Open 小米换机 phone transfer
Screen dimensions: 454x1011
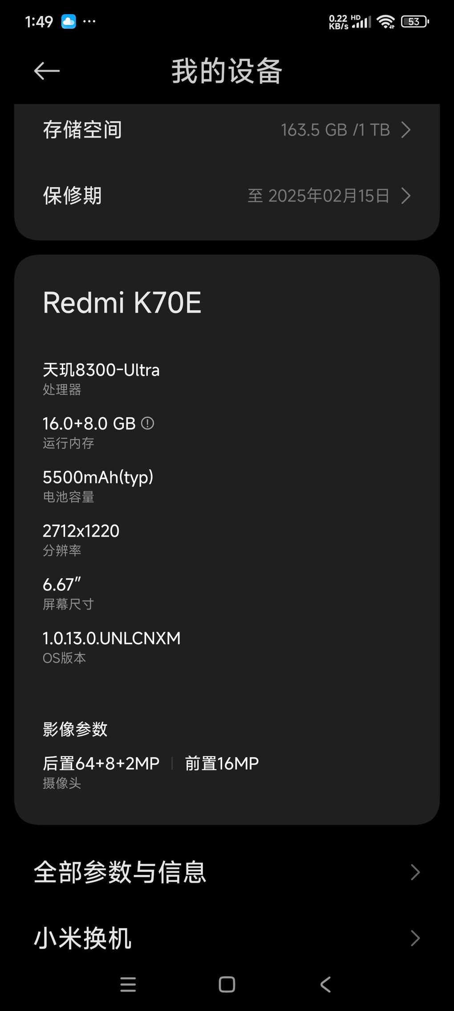click(227, 938)
